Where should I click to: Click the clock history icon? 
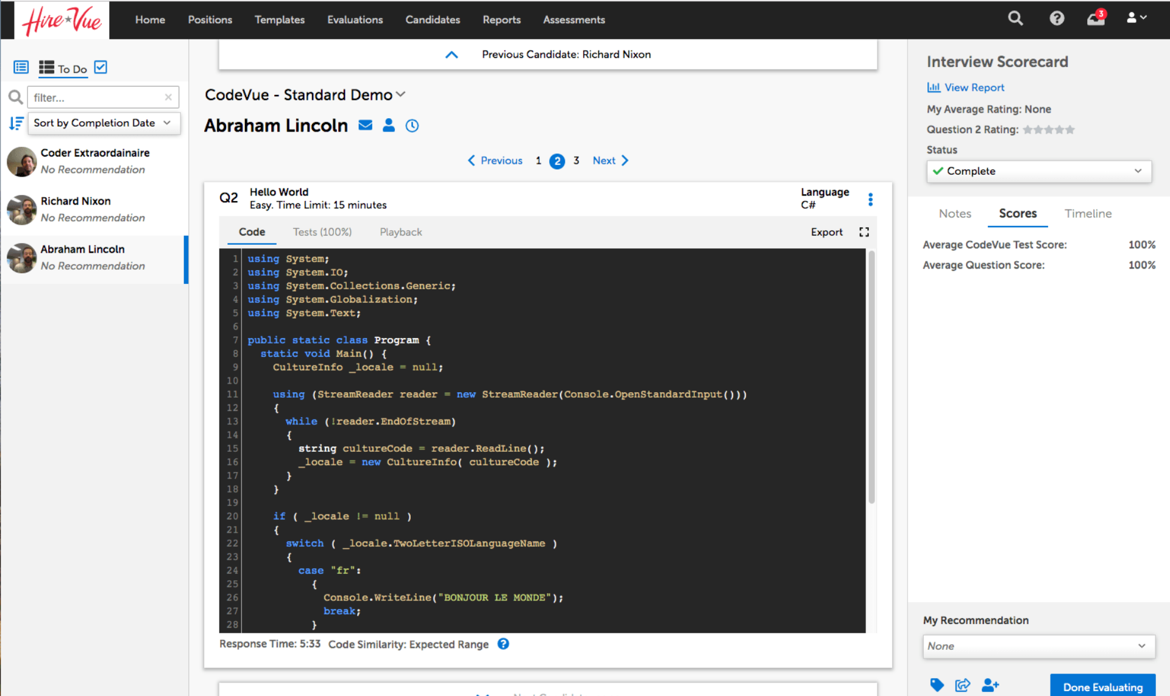coord(412,126)
